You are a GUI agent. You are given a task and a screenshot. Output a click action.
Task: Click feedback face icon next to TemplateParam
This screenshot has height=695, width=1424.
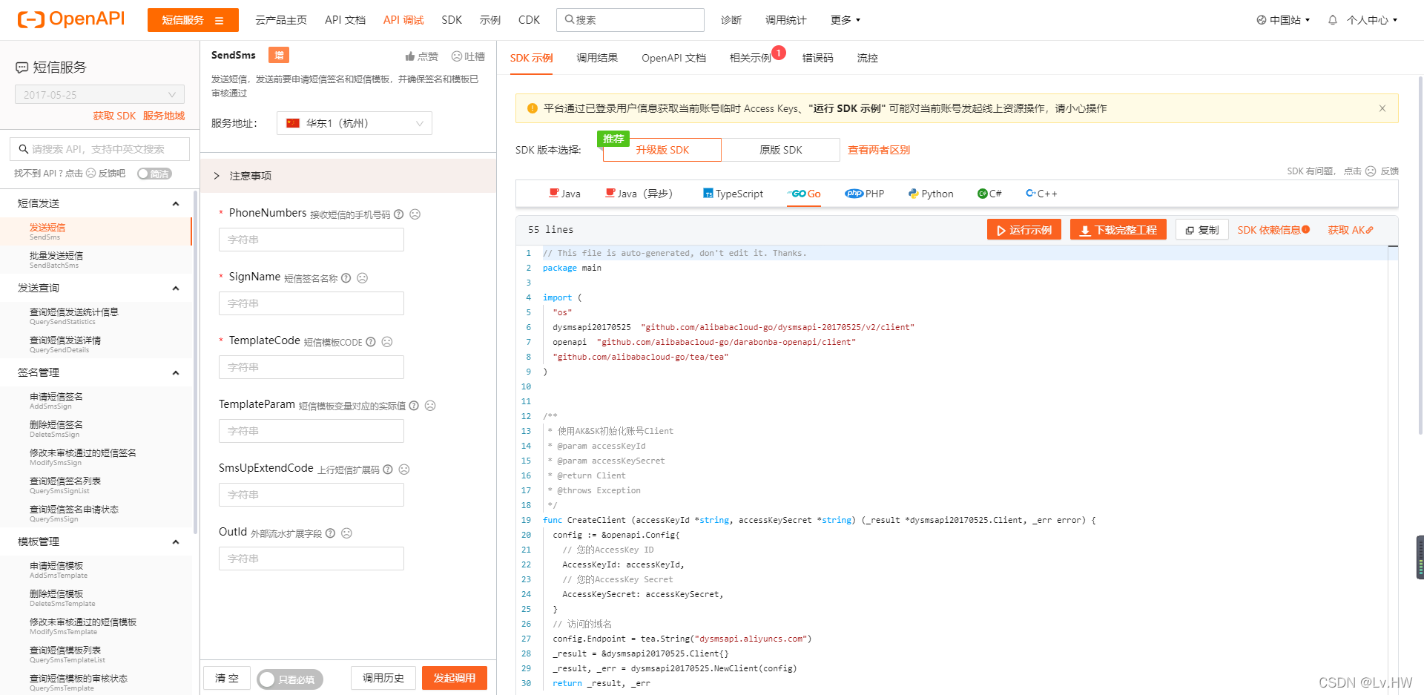430,406
